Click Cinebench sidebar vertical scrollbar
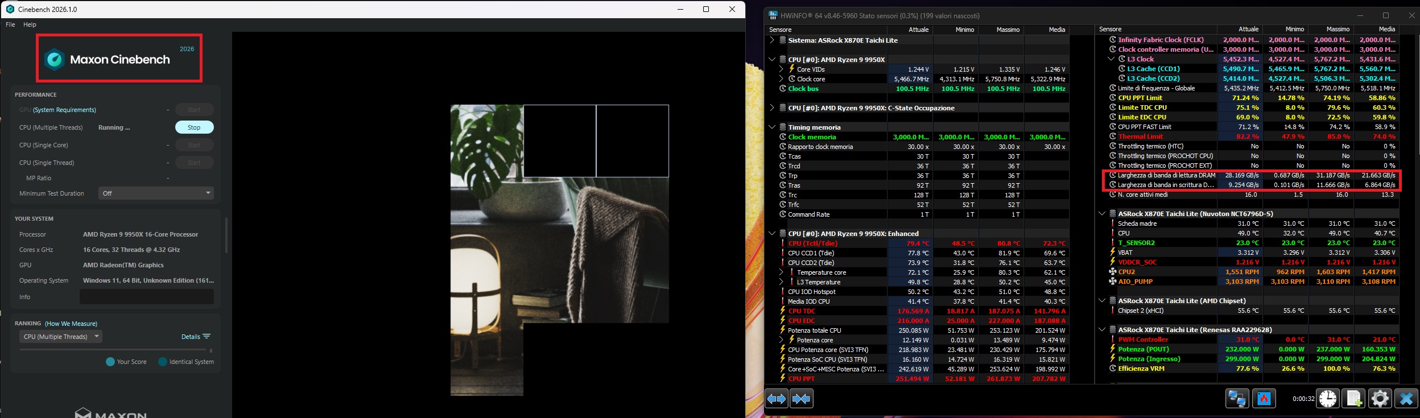1420x418 pixels. (226, 235)
